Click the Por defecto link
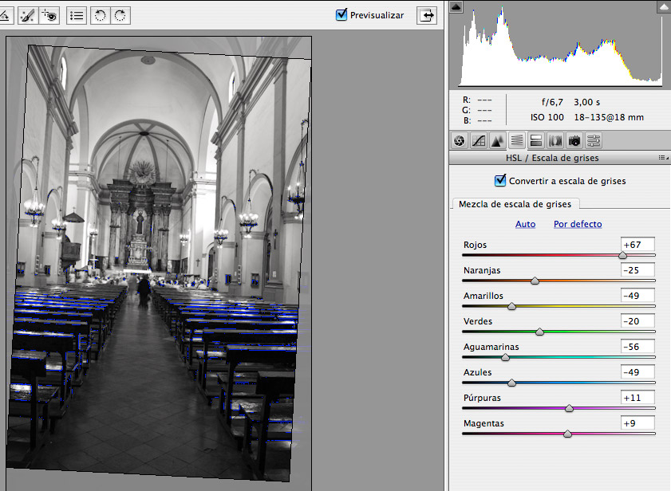Screen dimensions: 671x491 coord(578,224)
